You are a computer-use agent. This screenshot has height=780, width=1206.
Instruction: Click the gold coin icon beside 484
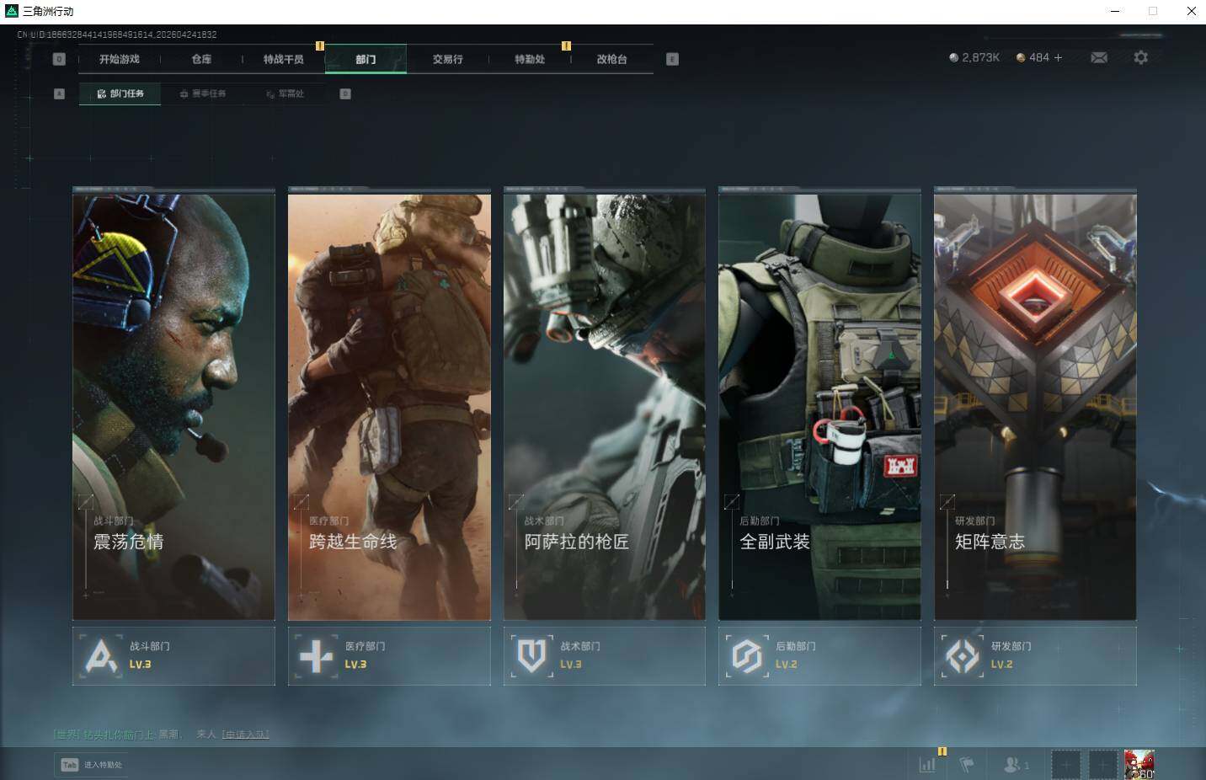(x=1021, y=57)
